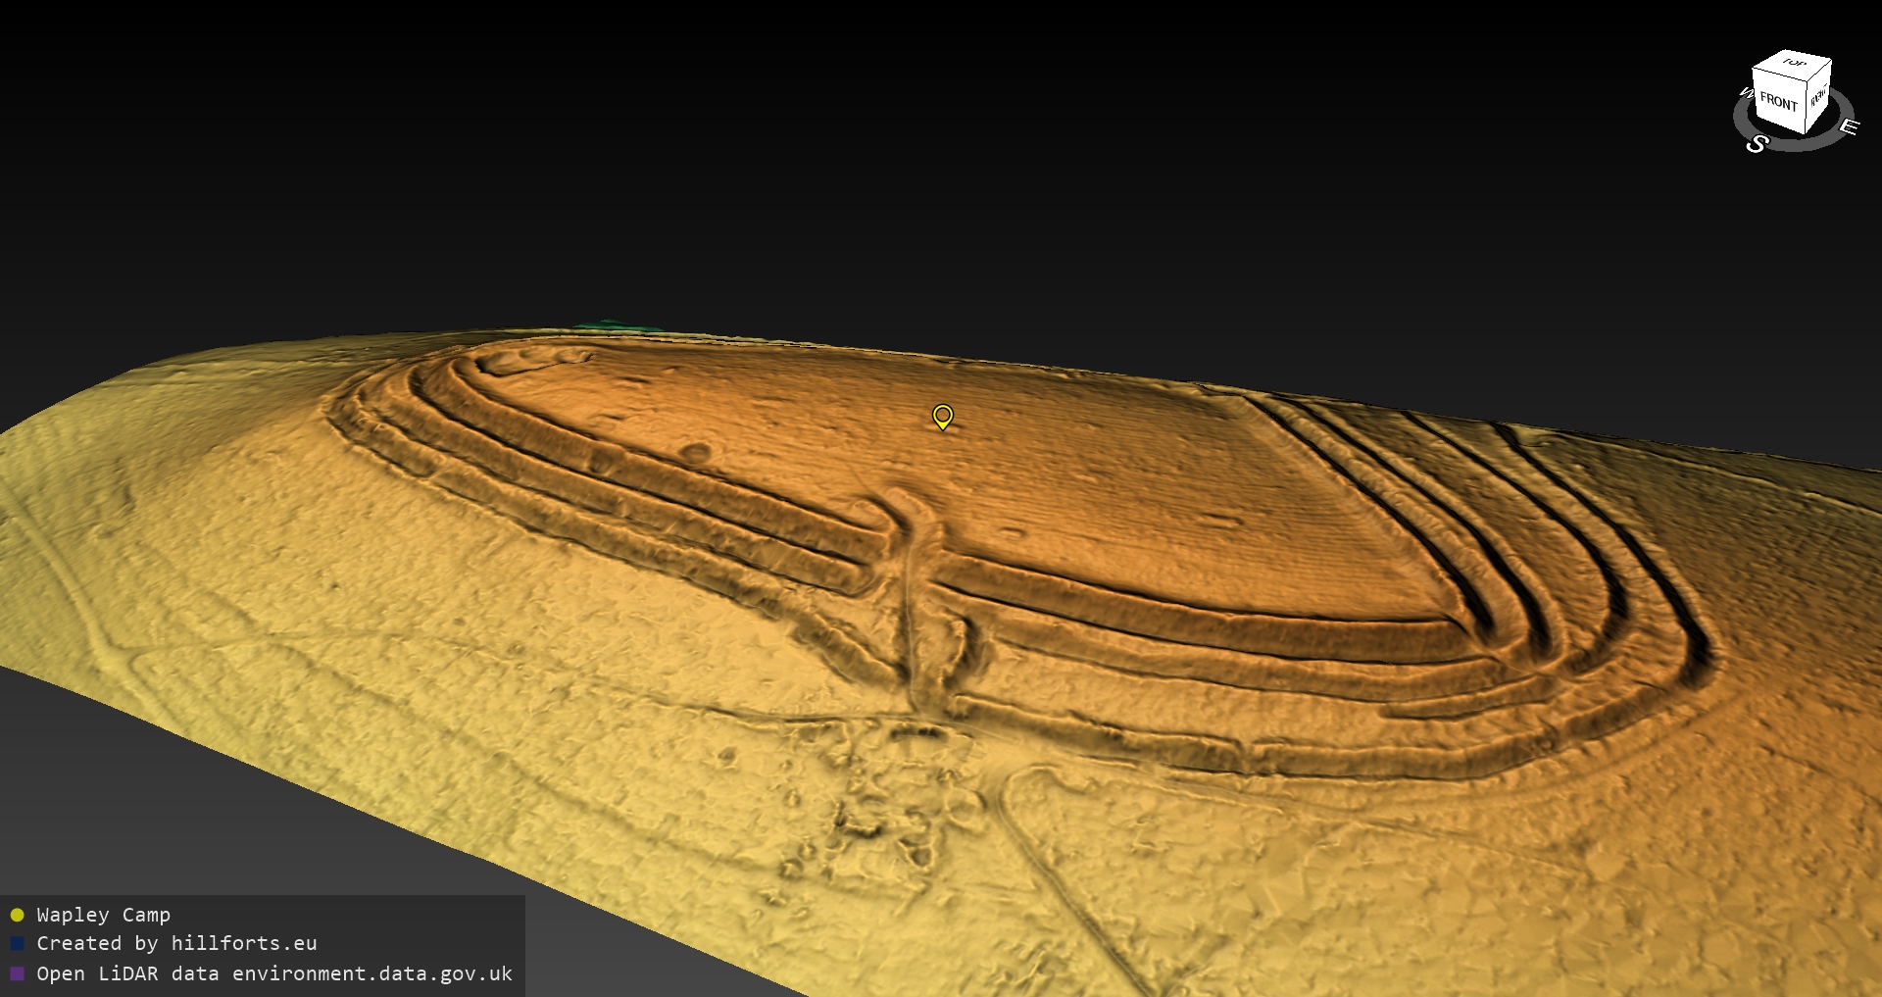The height and width of the screenshot is (997, 1882).
Task: Select the TOP face of the navigation cube
Action: click(x=1794, y=64)
